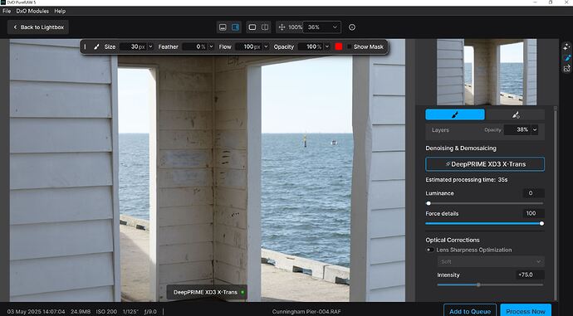Click the ISO 200 status text

[x=106, y=312]
